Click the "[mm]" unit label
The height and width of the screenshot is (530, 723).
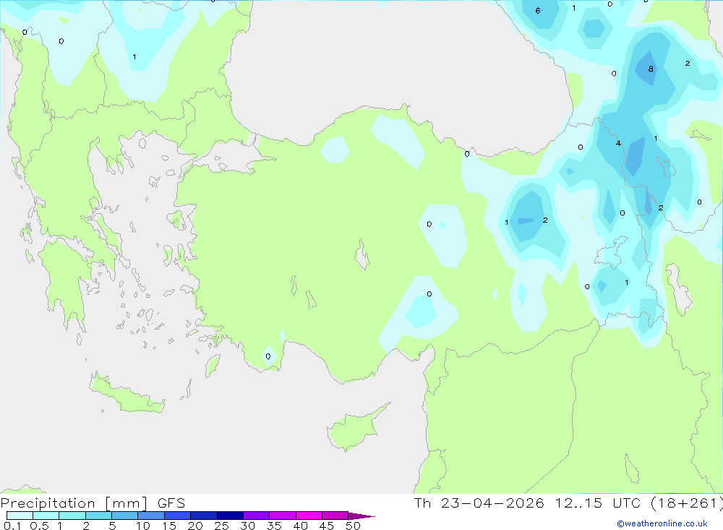[127, 503]
